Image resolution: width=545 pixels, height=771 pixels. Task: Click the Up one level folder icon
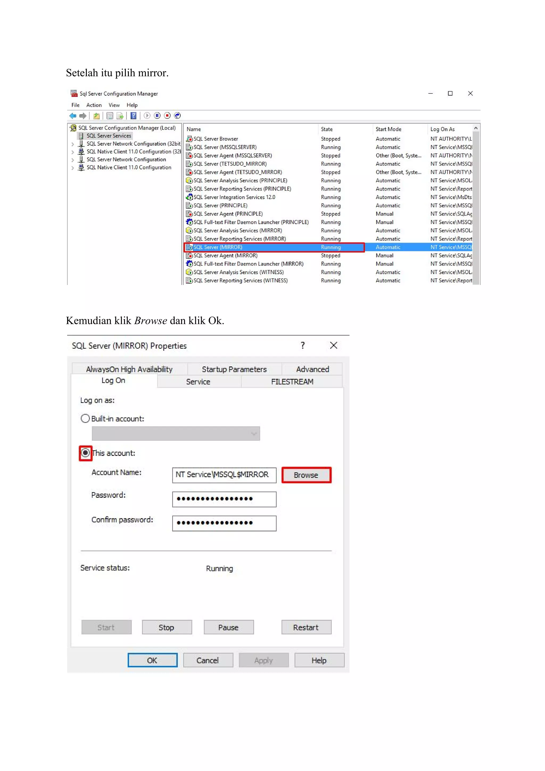tap(96, 116)
